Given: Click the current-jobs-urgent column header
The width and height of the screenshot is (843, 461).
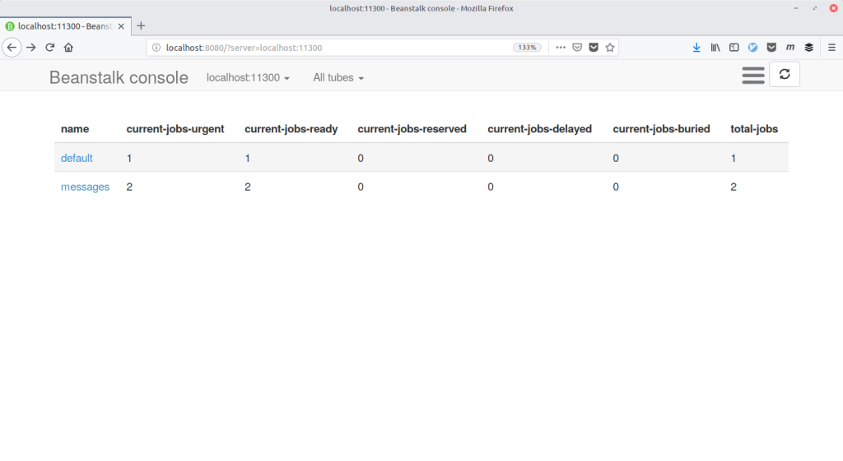Looking at the screenshot, I should point(175,129).
